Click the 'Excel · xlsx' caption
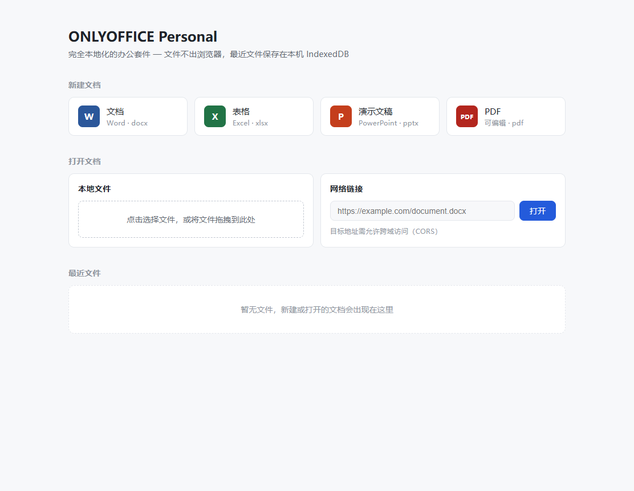 250,123
